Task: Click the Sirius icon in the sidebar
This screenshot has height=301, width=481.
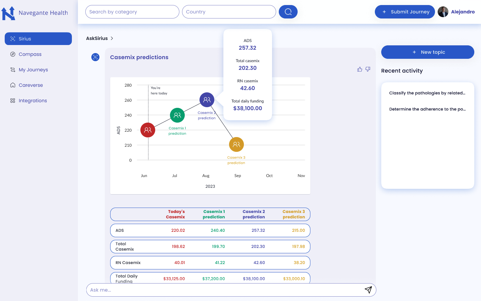Action: pos(13,39)
